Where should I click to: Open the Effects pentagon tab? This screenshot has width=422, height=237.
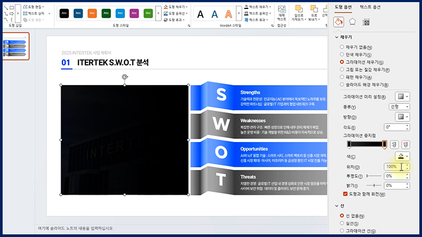point(352,22)
